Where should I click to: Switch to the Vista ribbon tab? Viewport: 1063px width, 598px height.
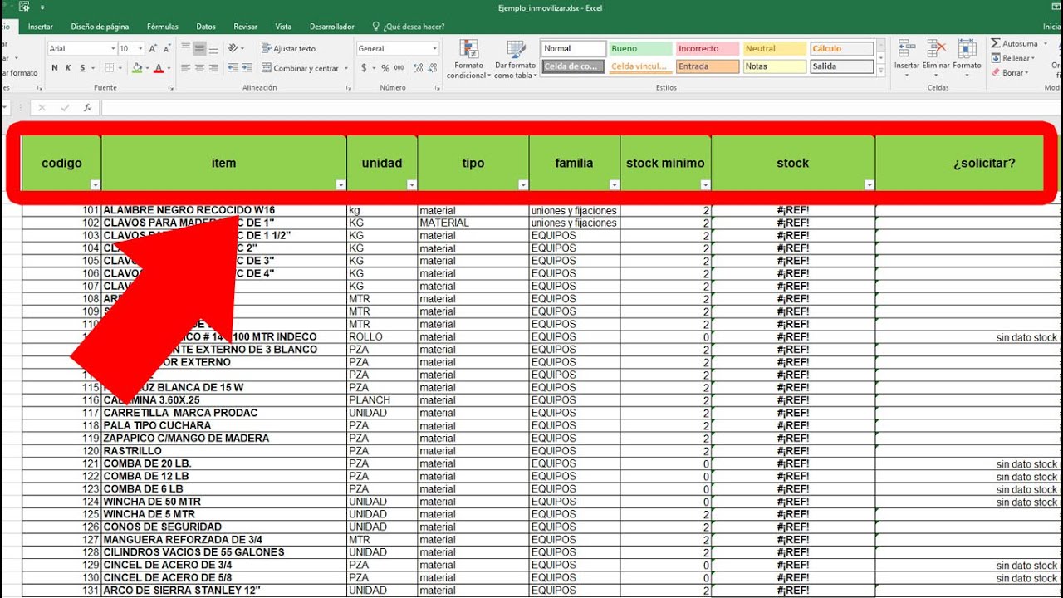coord(283,27)
